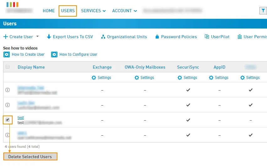Open the ACCOUNT menu dropdown
This screenshot has width=267, height=166.
125,11
